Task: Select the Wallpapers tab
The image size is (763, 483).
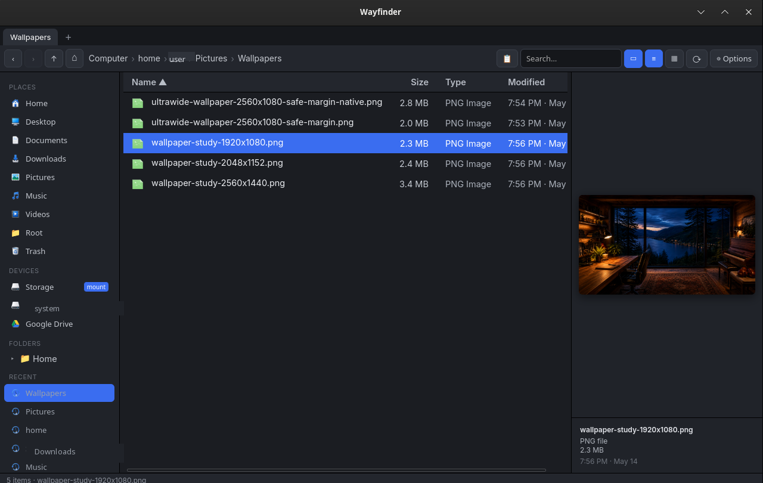Action: 30,37
